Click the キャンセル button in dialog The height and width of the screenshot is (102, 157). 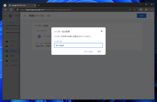click(x=88, y=52)
